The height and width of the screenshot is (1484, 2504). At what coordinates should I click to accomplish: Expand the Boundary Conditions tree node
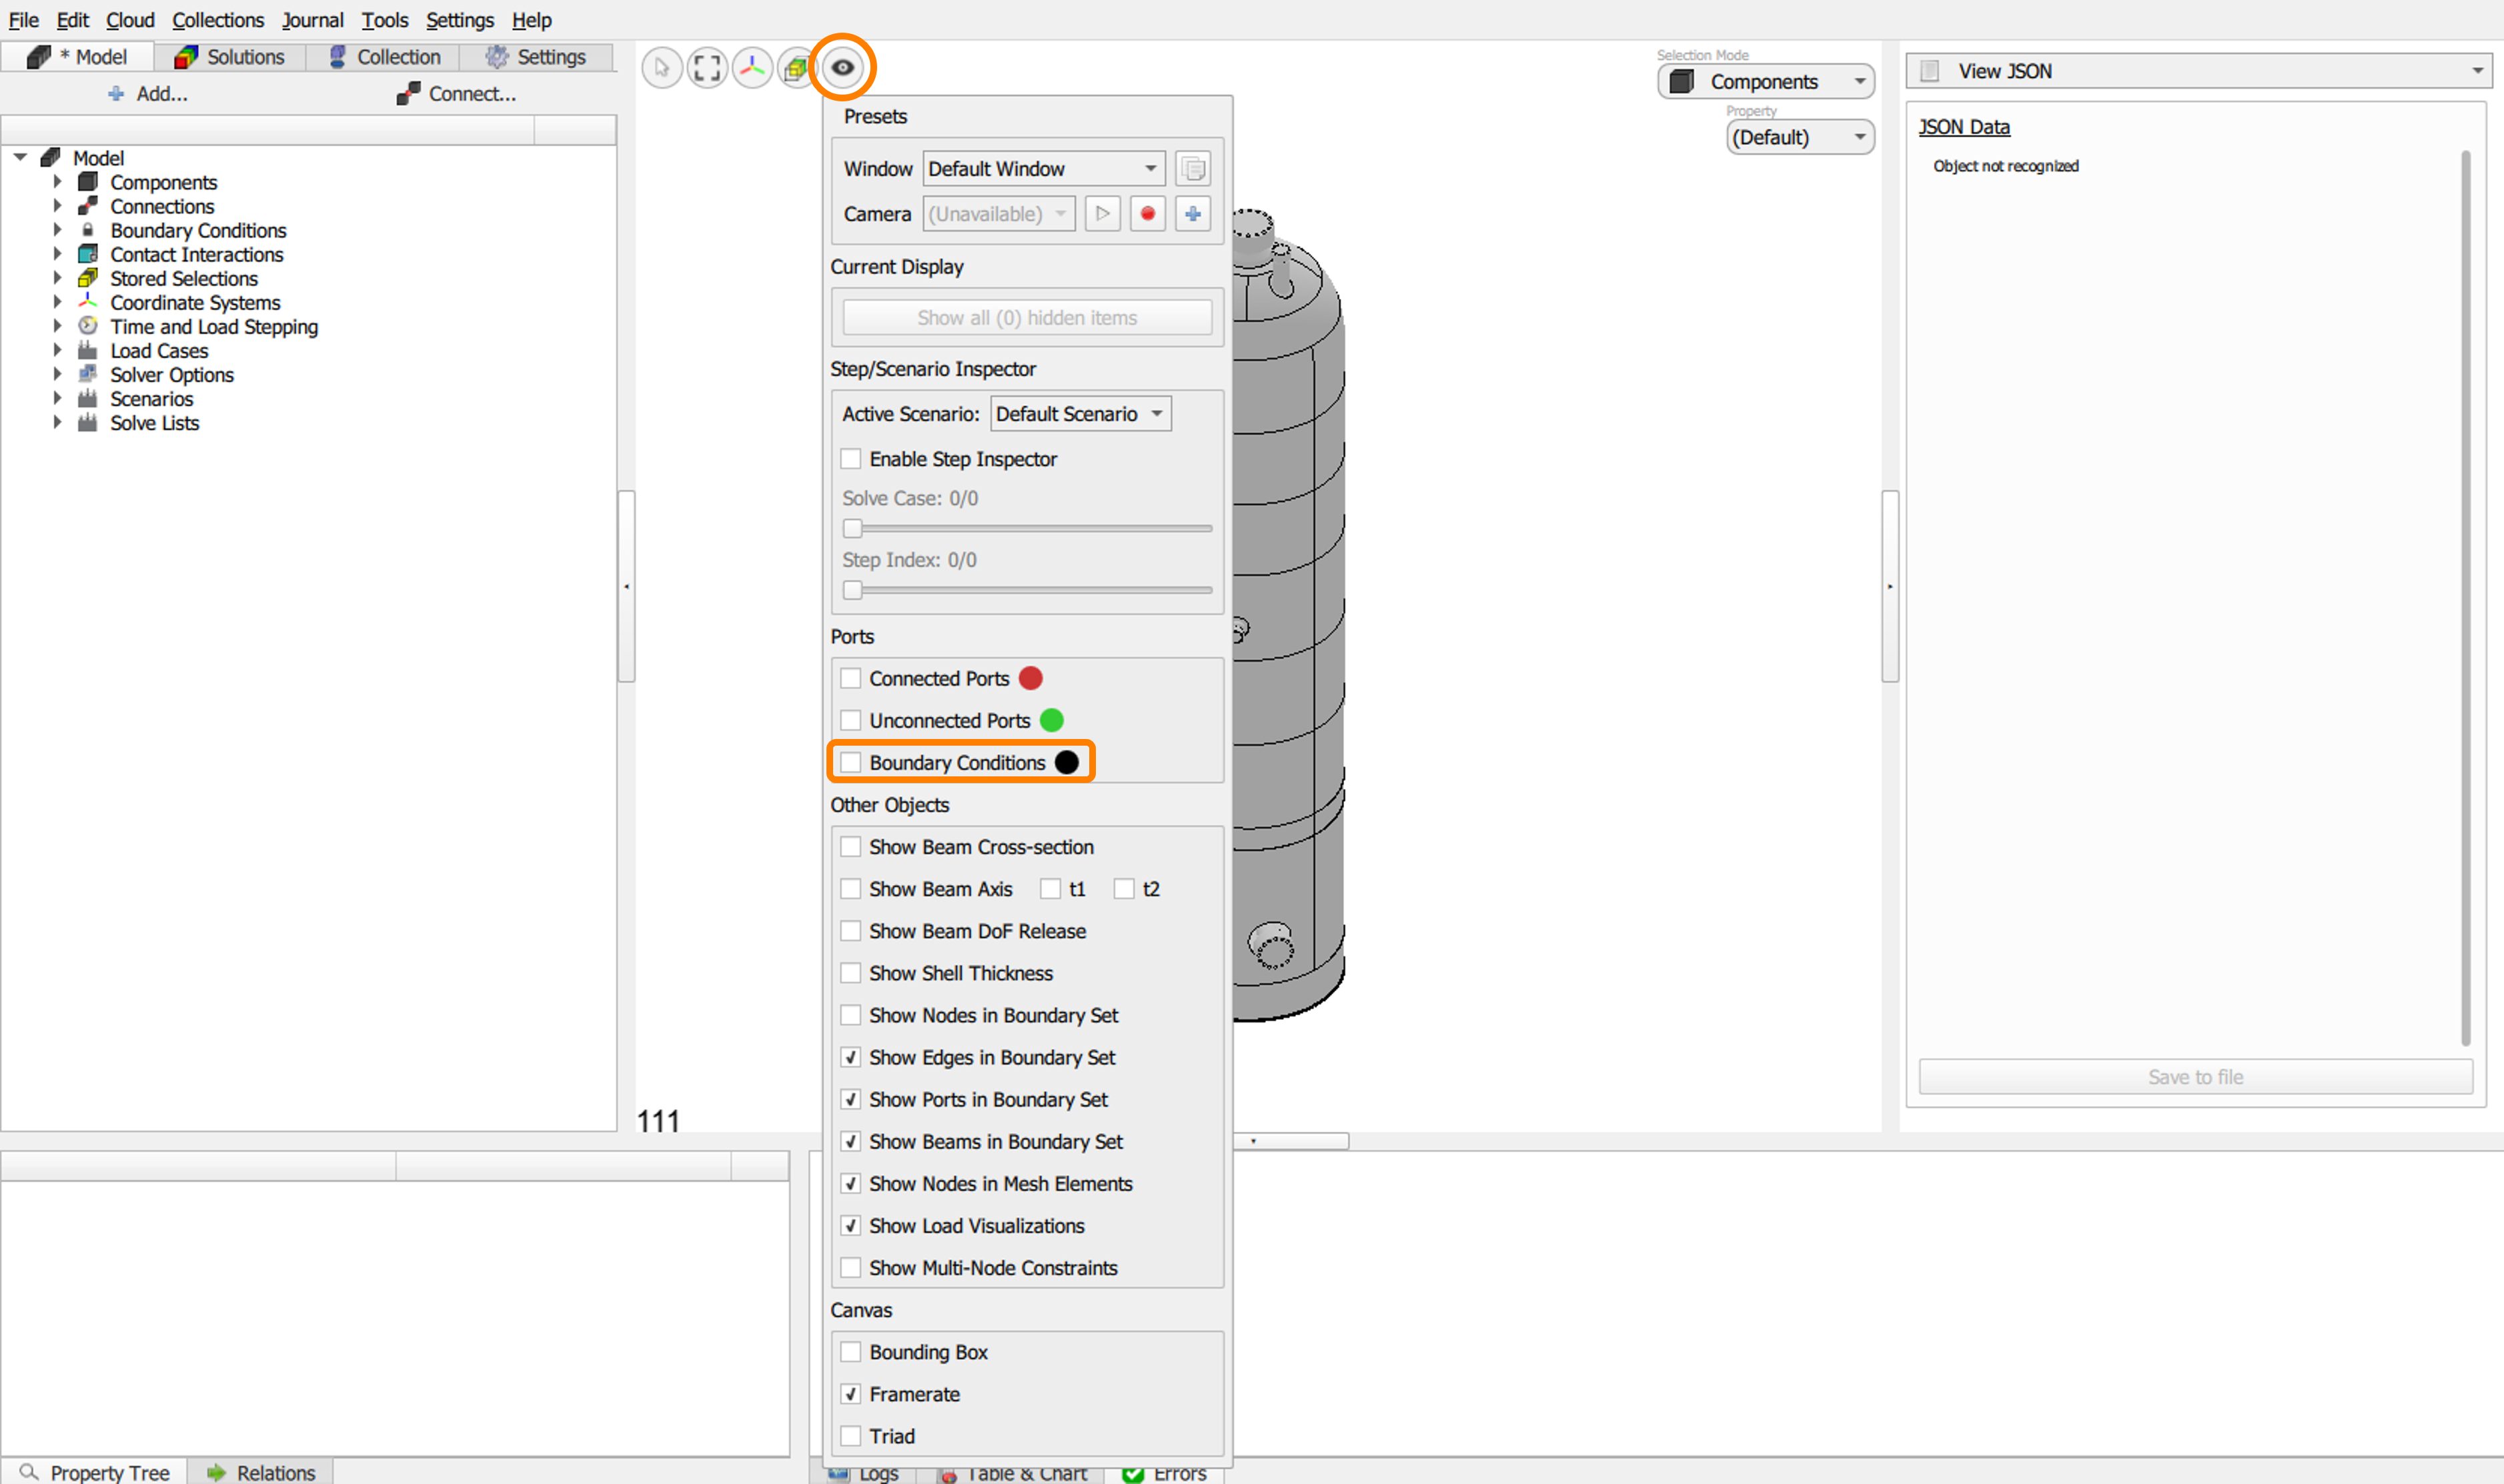point(58,230)
